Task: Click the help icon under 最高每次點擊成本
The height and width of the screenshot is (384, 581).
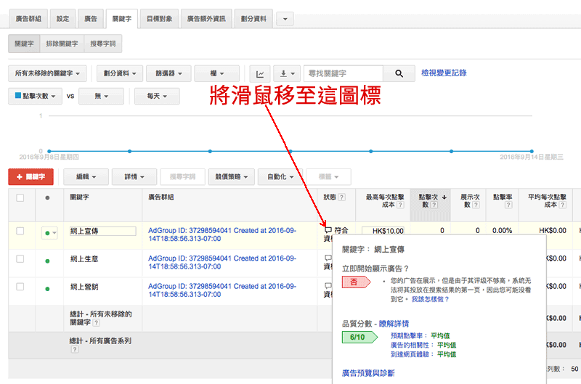Action: 400,205
